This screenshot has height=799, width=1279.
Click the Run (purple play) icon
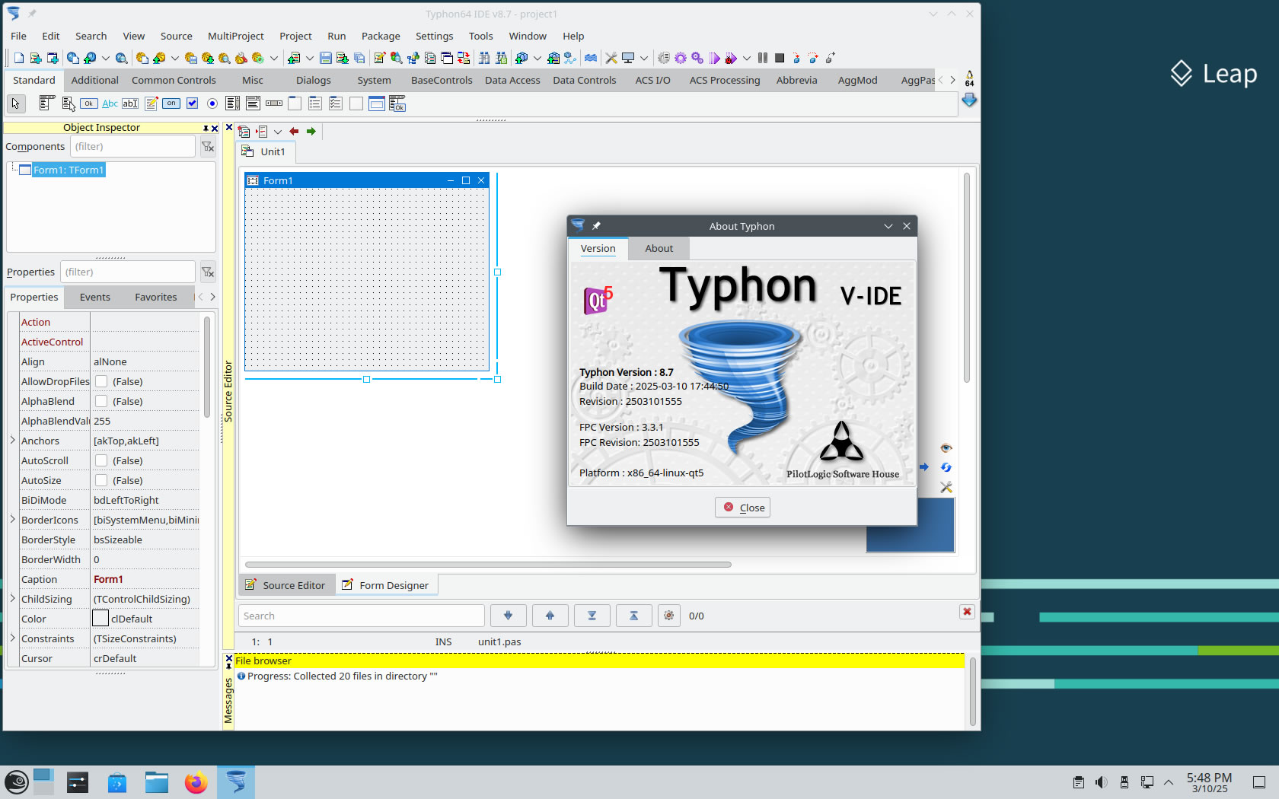click(x=714, y=58)
